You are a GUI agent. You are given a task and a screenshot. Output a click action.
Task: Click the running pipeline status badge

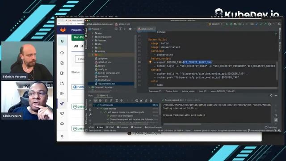(x=78, y=87)
